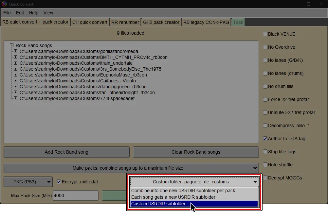
Task: Choose the "Custom USRDIR subfolder..." option
Action: point(160,204)
